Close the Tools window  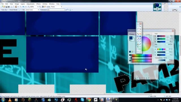(141, 24)
